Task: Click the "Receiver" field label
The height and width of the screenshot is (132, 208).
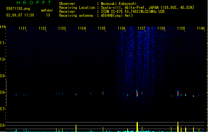Action: 67,12
